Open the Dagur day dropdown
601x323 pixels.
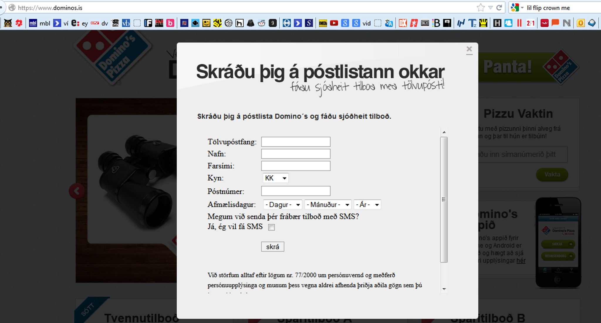point(283,204)
